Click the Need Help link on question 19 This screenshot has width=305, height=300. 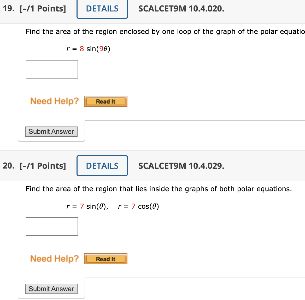[54, 101]
